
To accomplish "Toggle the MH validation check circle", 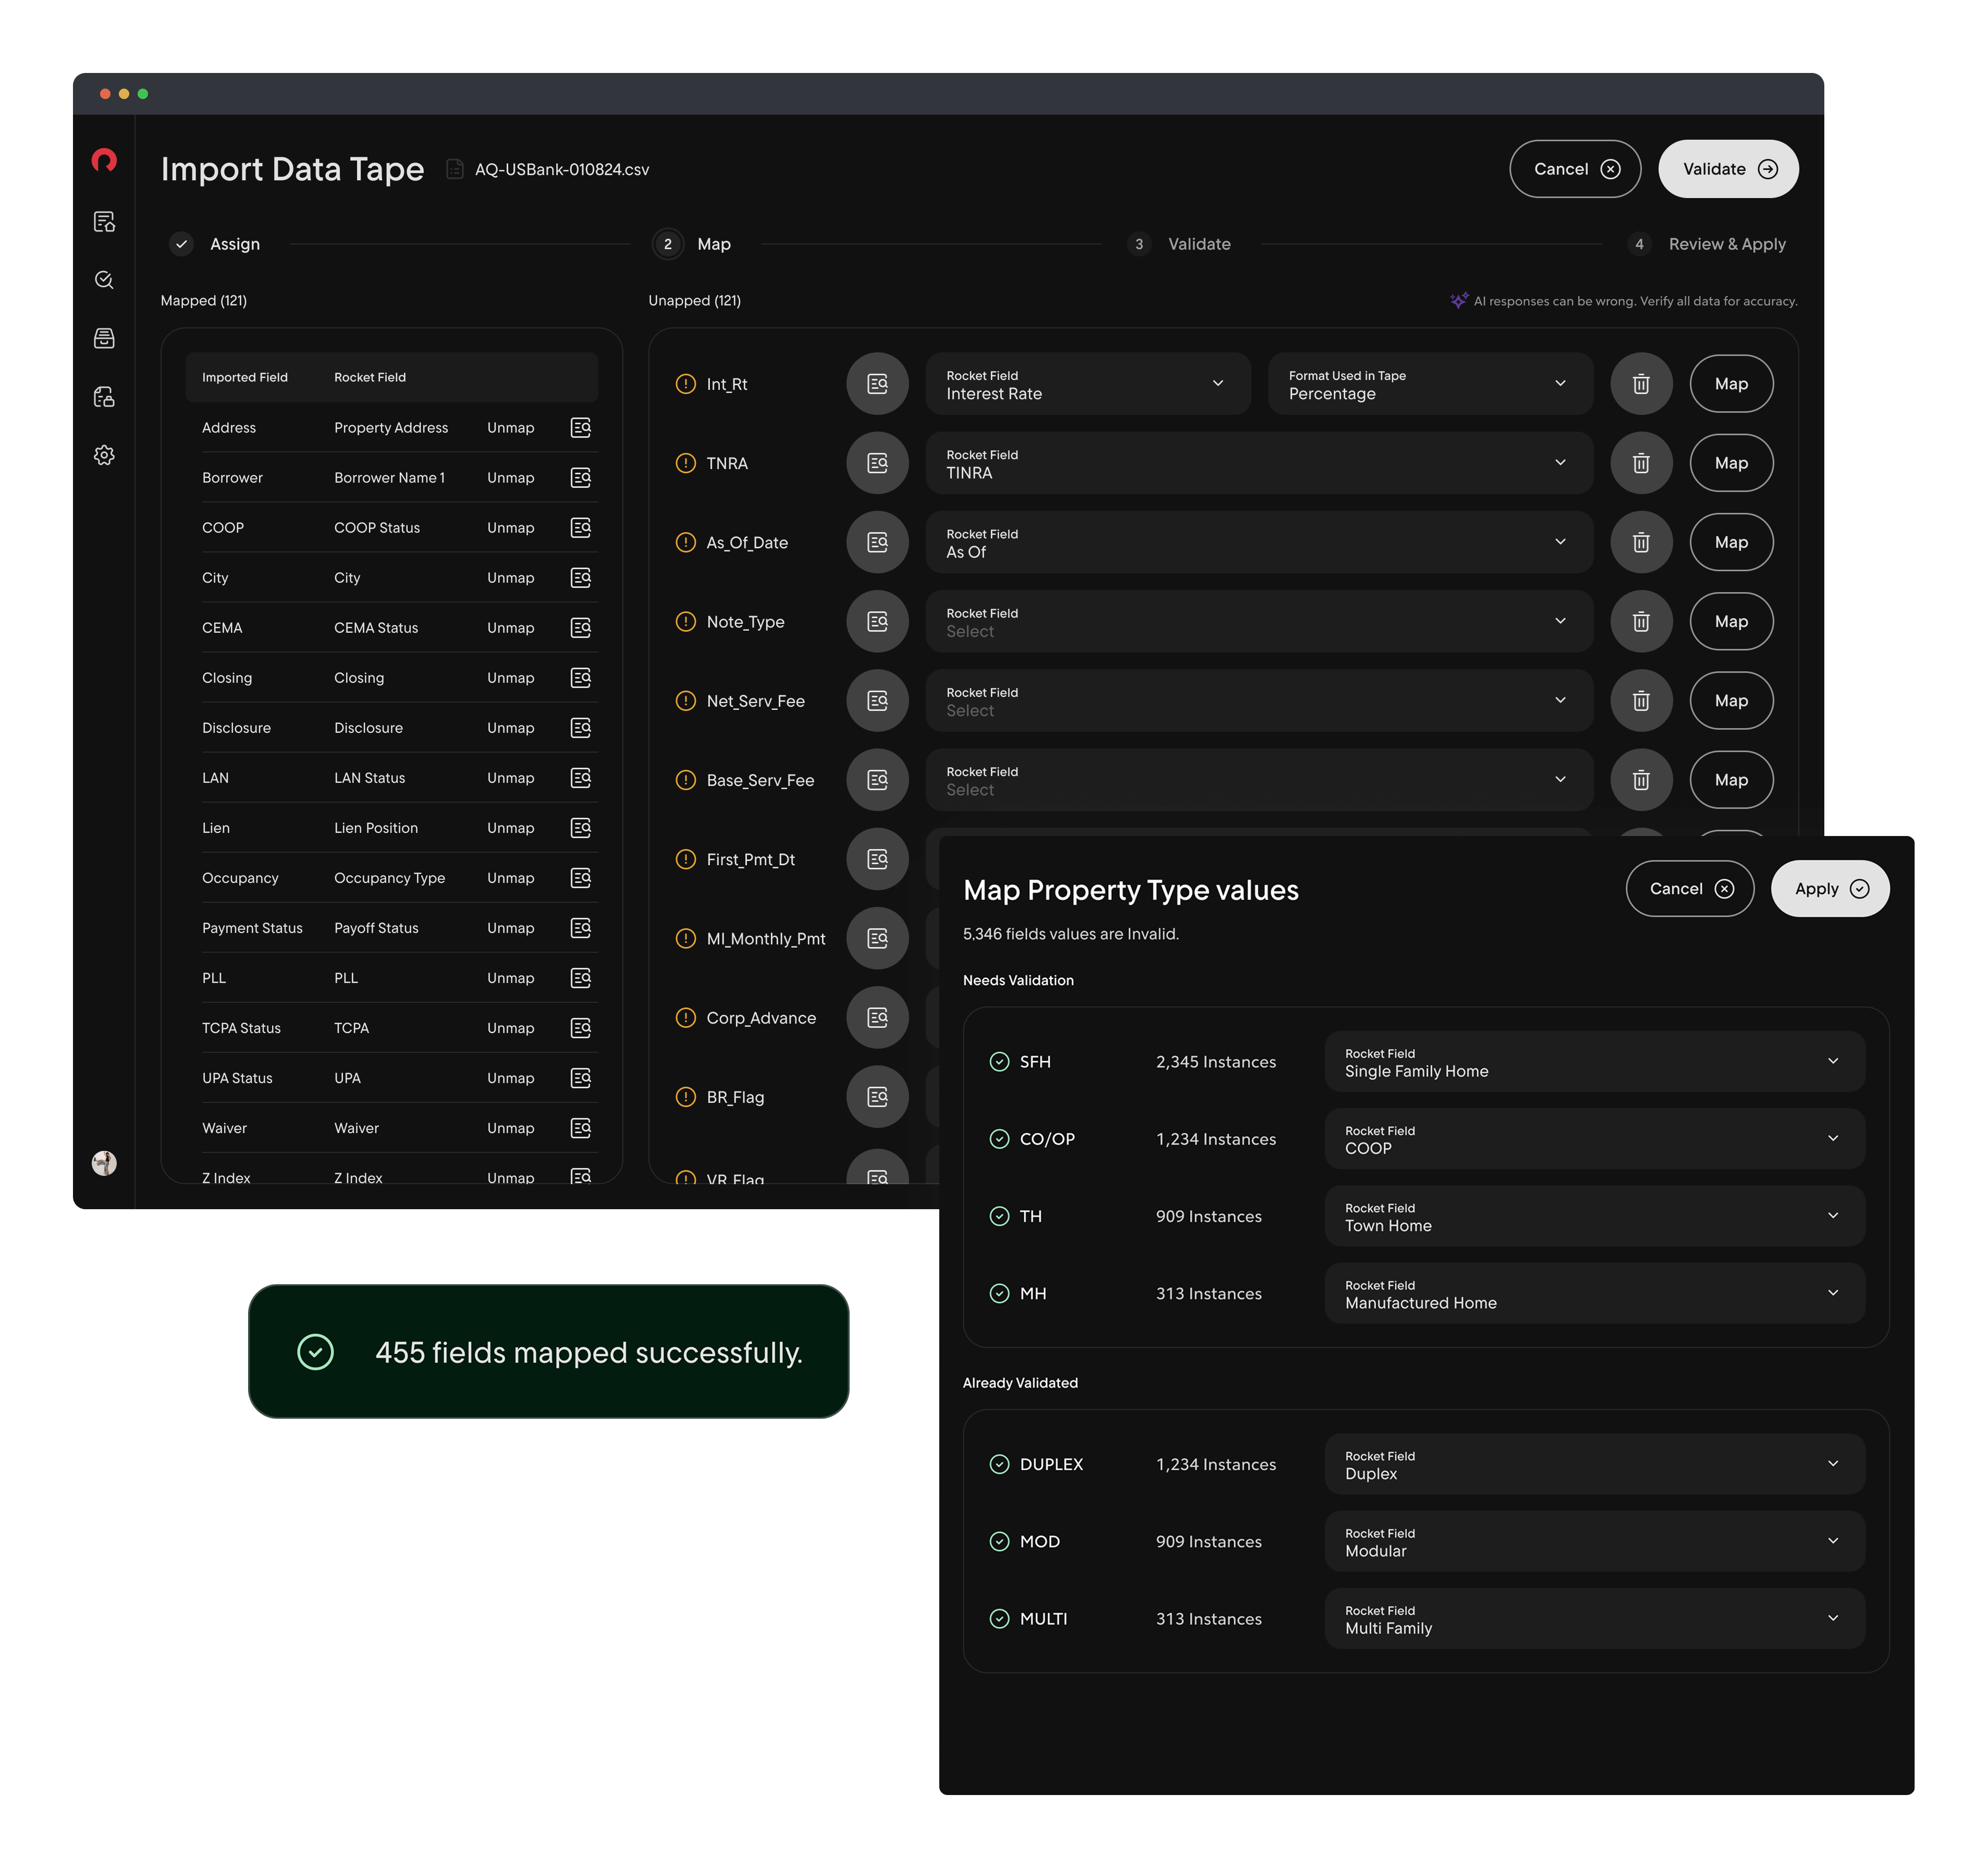I will [999, 1294].
